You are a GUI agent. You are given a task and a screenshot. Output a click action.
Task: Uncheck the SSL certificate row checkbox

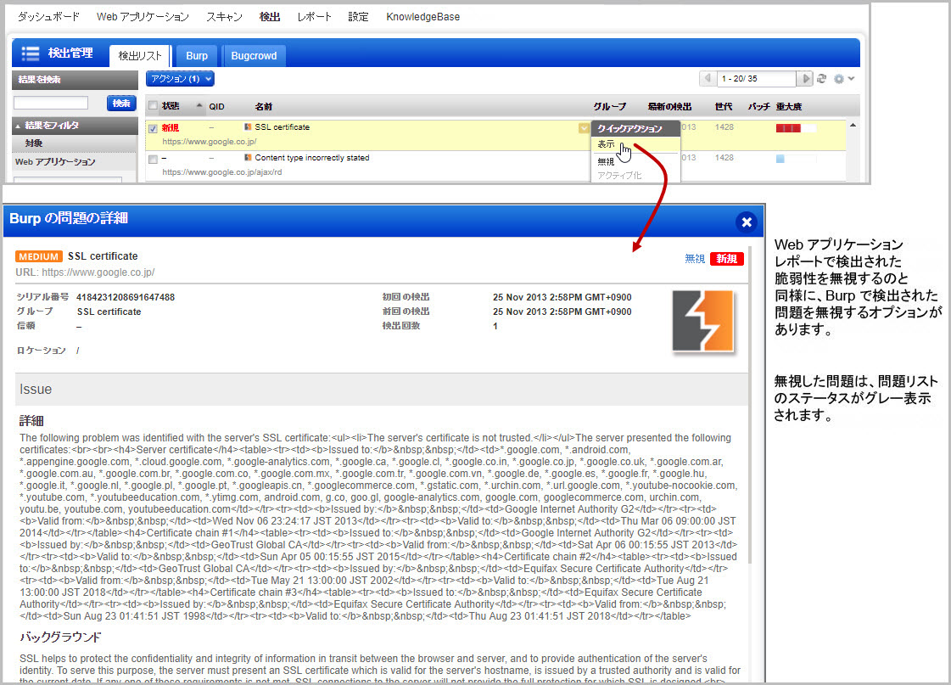(x=153, y=128)
